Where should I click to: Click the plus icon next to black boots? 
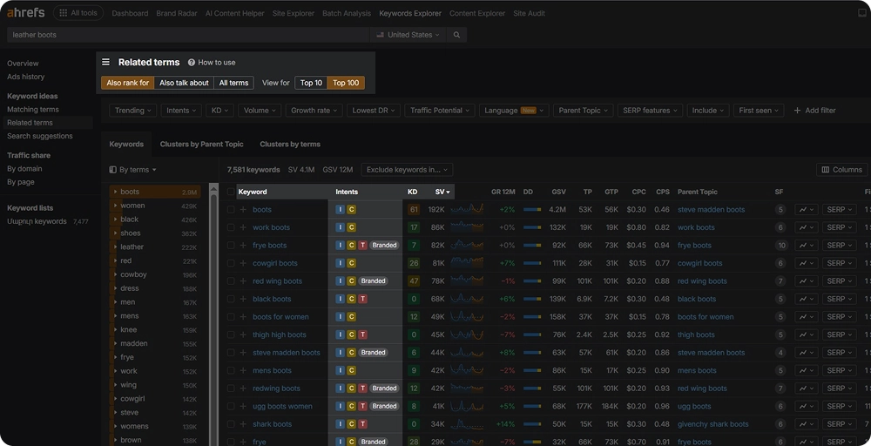pos(243,299)
